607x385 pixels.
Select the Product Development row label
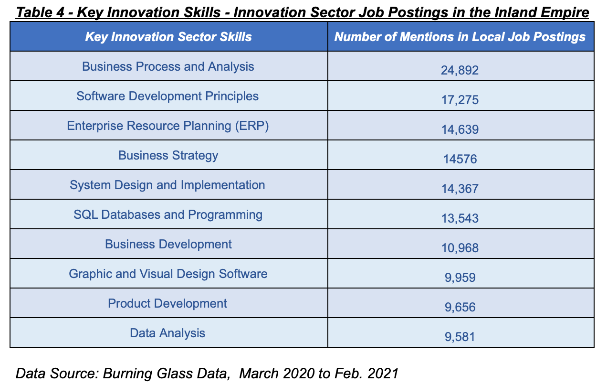[x=167, y=303]
